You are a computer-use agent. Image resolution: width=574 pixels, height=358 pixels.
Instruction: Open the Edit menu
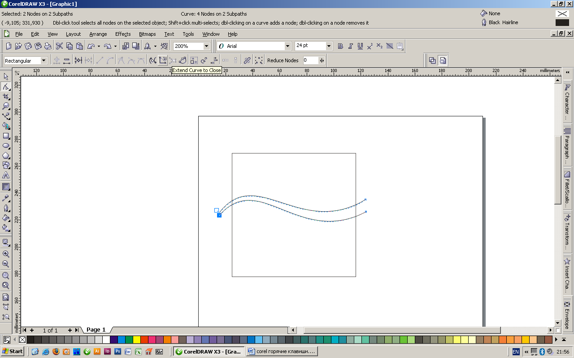tap(35, 34)
